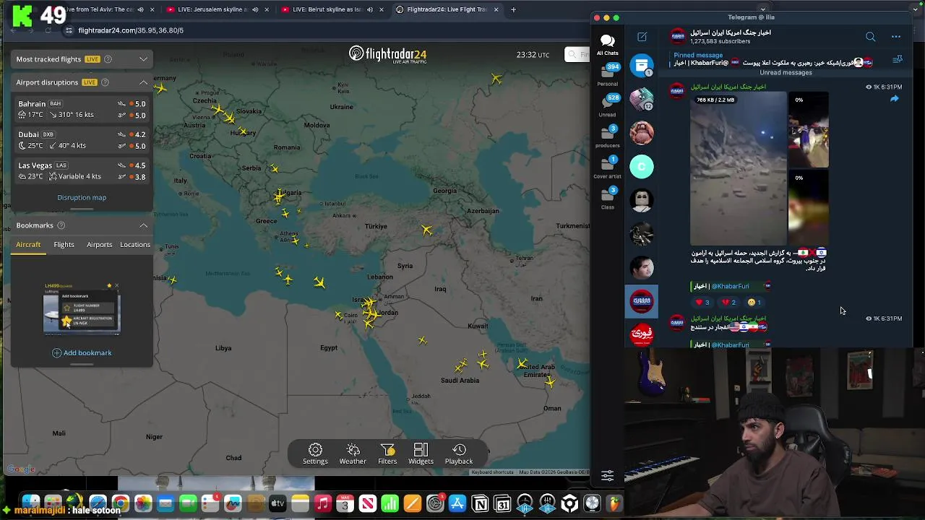The image size is (925, 520).
Task: Select the Flights bookmarks tab
Action: (64, 245)
